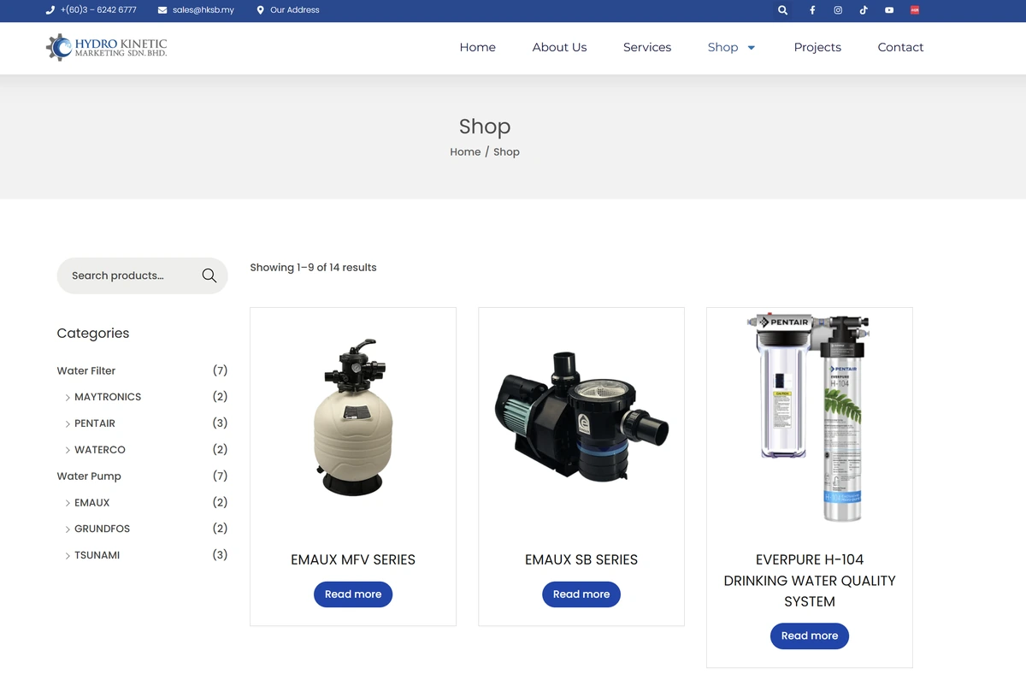
Task: Open the MAYTRONICS category link
Action: click(x=108, y=397)
